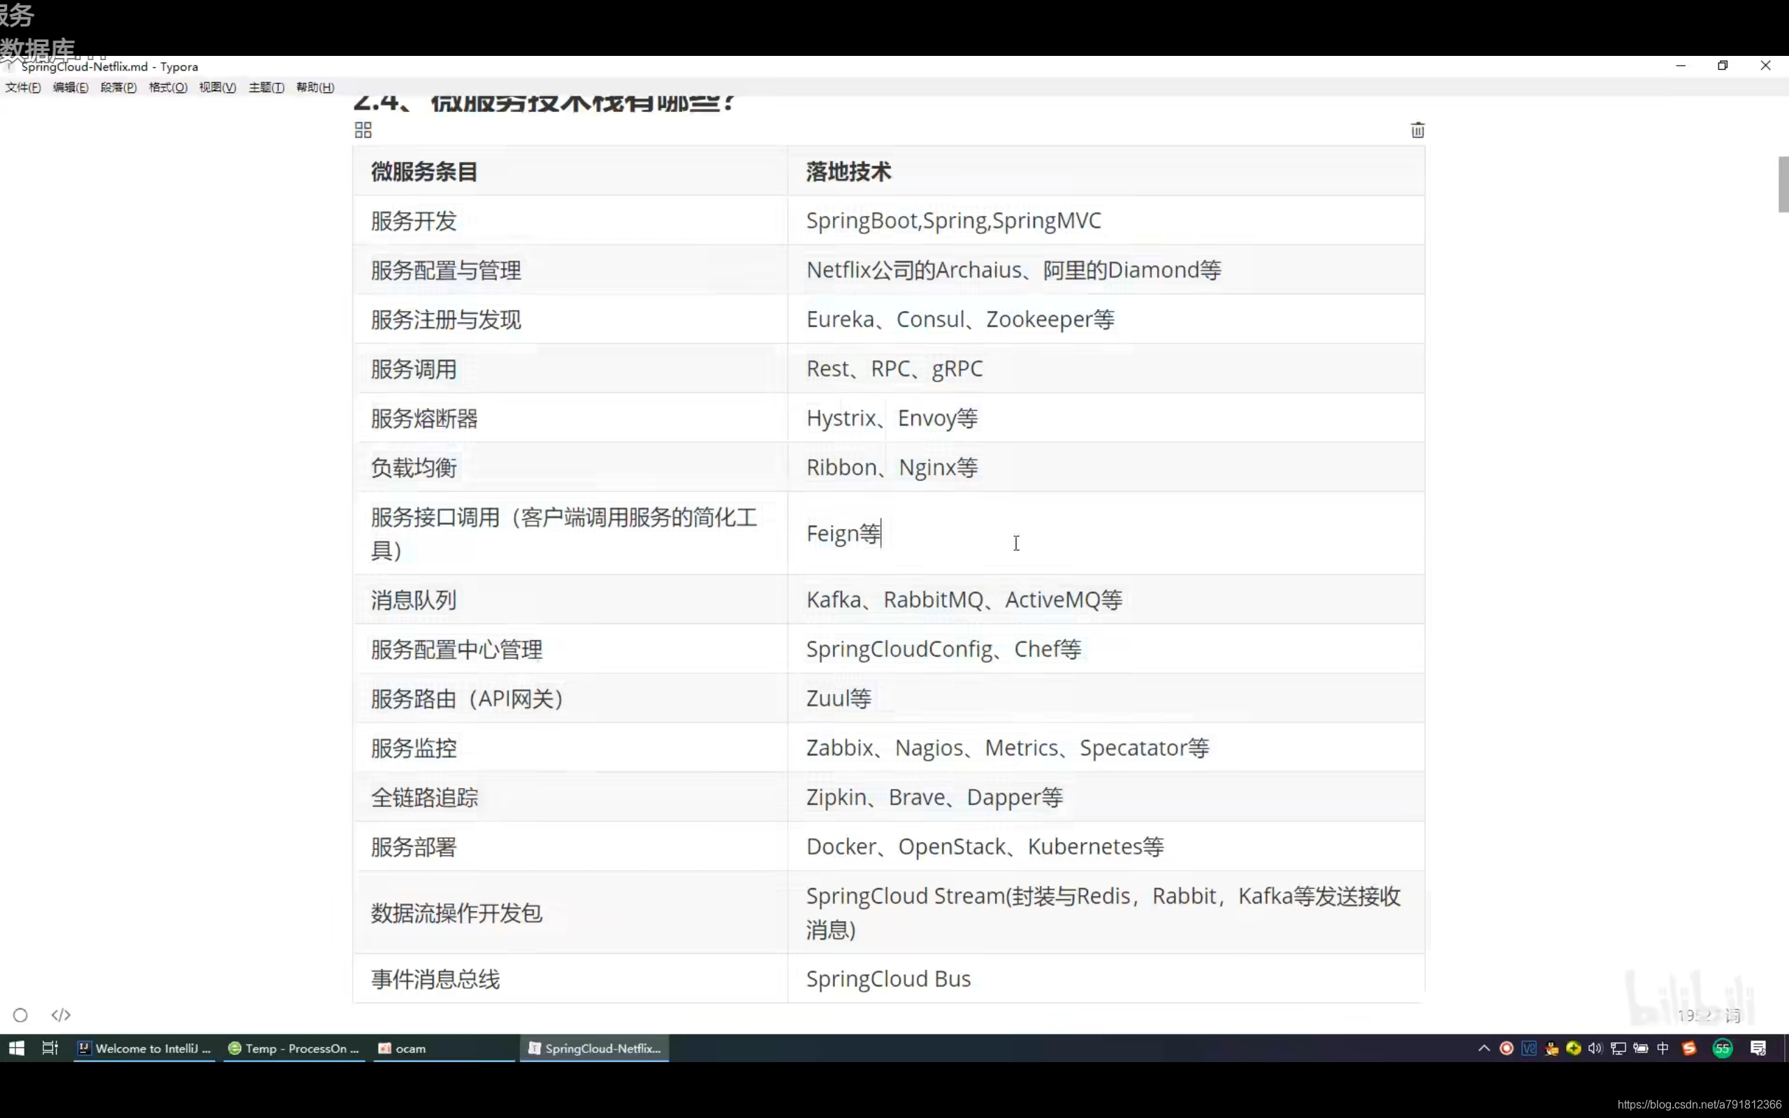The height and width of the screenshot is (1118, 1789).
Task: Click the green 360 shield tray icon
Action: tap(1573, 1047)
